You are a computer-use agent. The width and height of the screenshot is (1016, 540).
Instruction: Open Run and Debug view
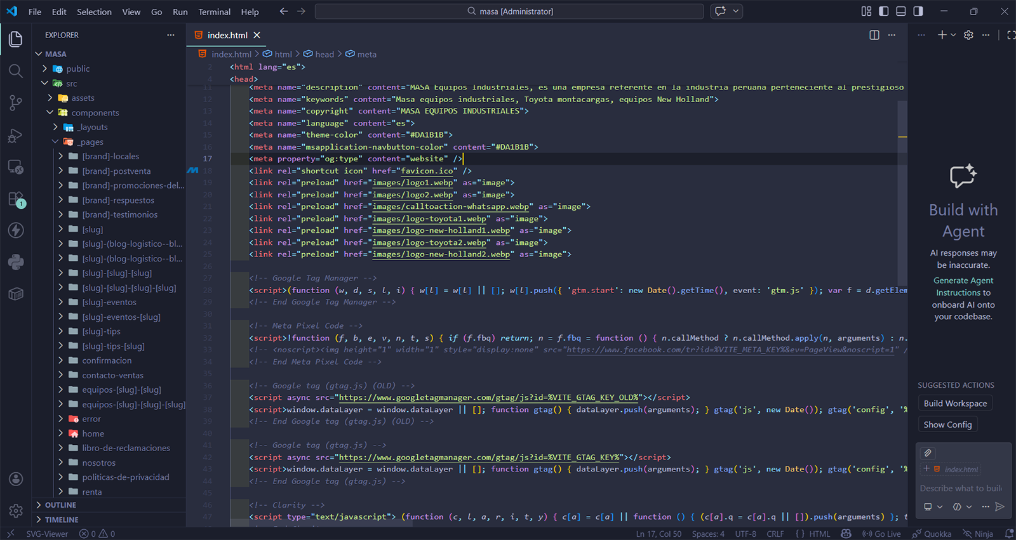16,135
